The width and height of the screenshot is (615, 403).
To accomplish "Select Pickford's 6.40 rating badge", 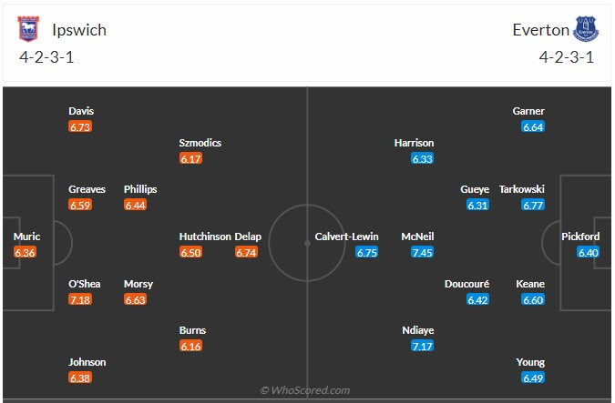I will point(588,252).
